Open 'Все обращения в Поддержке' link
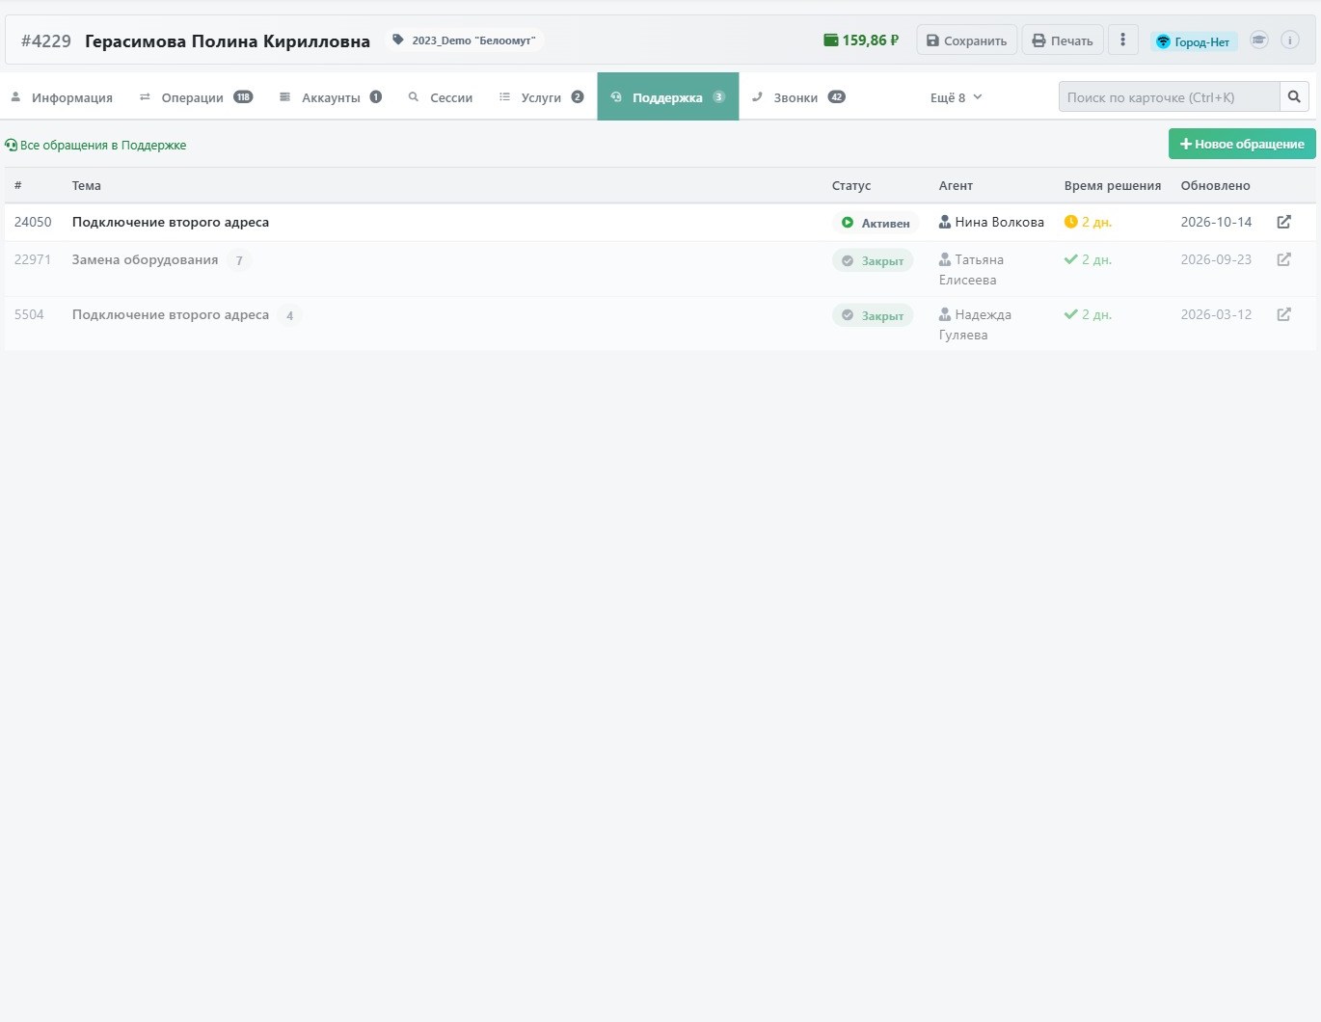The width and height of the screenshot is (1321, 1022). coord(95,146)
